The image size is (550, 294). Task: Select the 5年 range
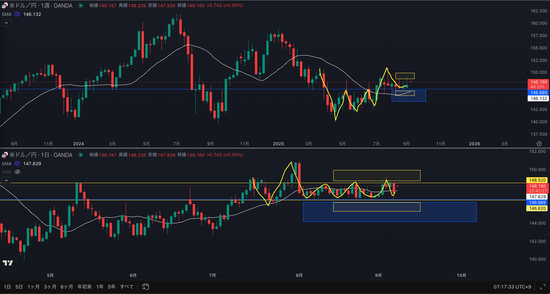click(112, 286)
